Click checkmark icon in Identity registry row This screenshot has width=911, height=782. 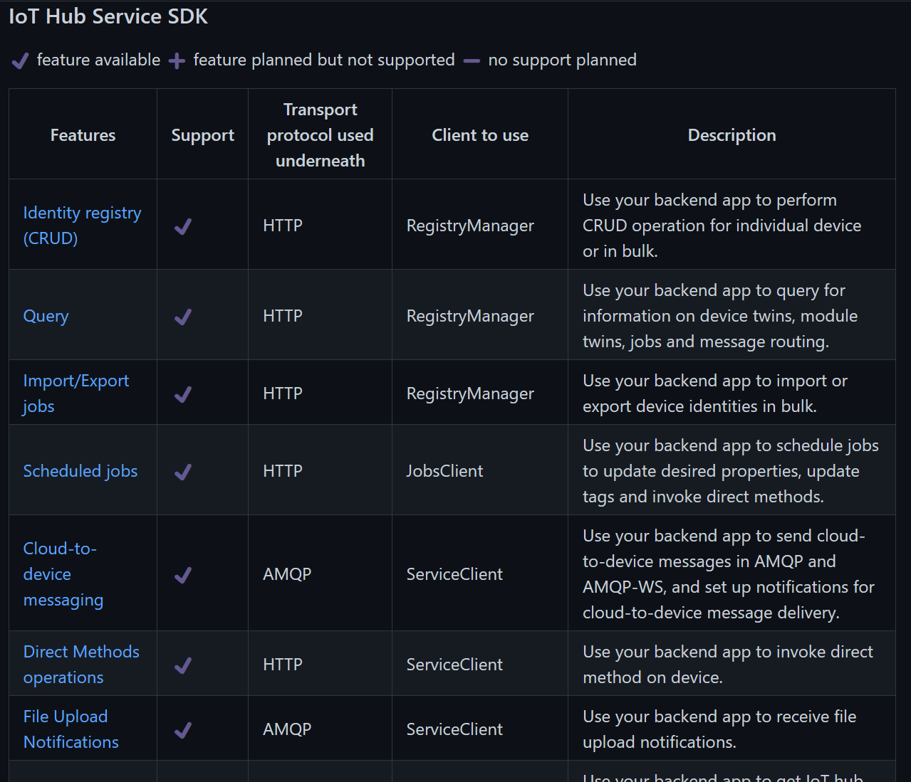pos(183,226)
